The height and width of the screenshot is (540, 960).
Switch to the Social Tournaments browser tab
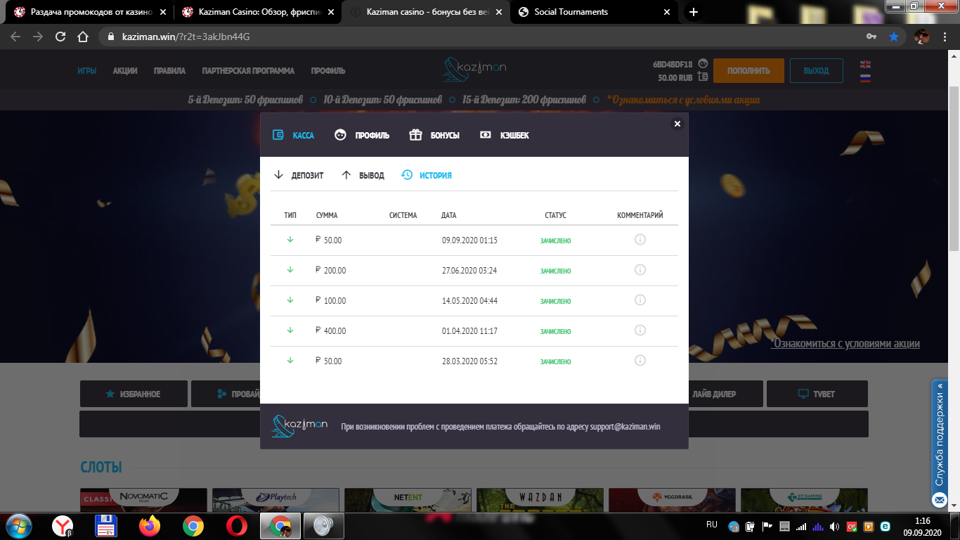[x=592, y=12]
